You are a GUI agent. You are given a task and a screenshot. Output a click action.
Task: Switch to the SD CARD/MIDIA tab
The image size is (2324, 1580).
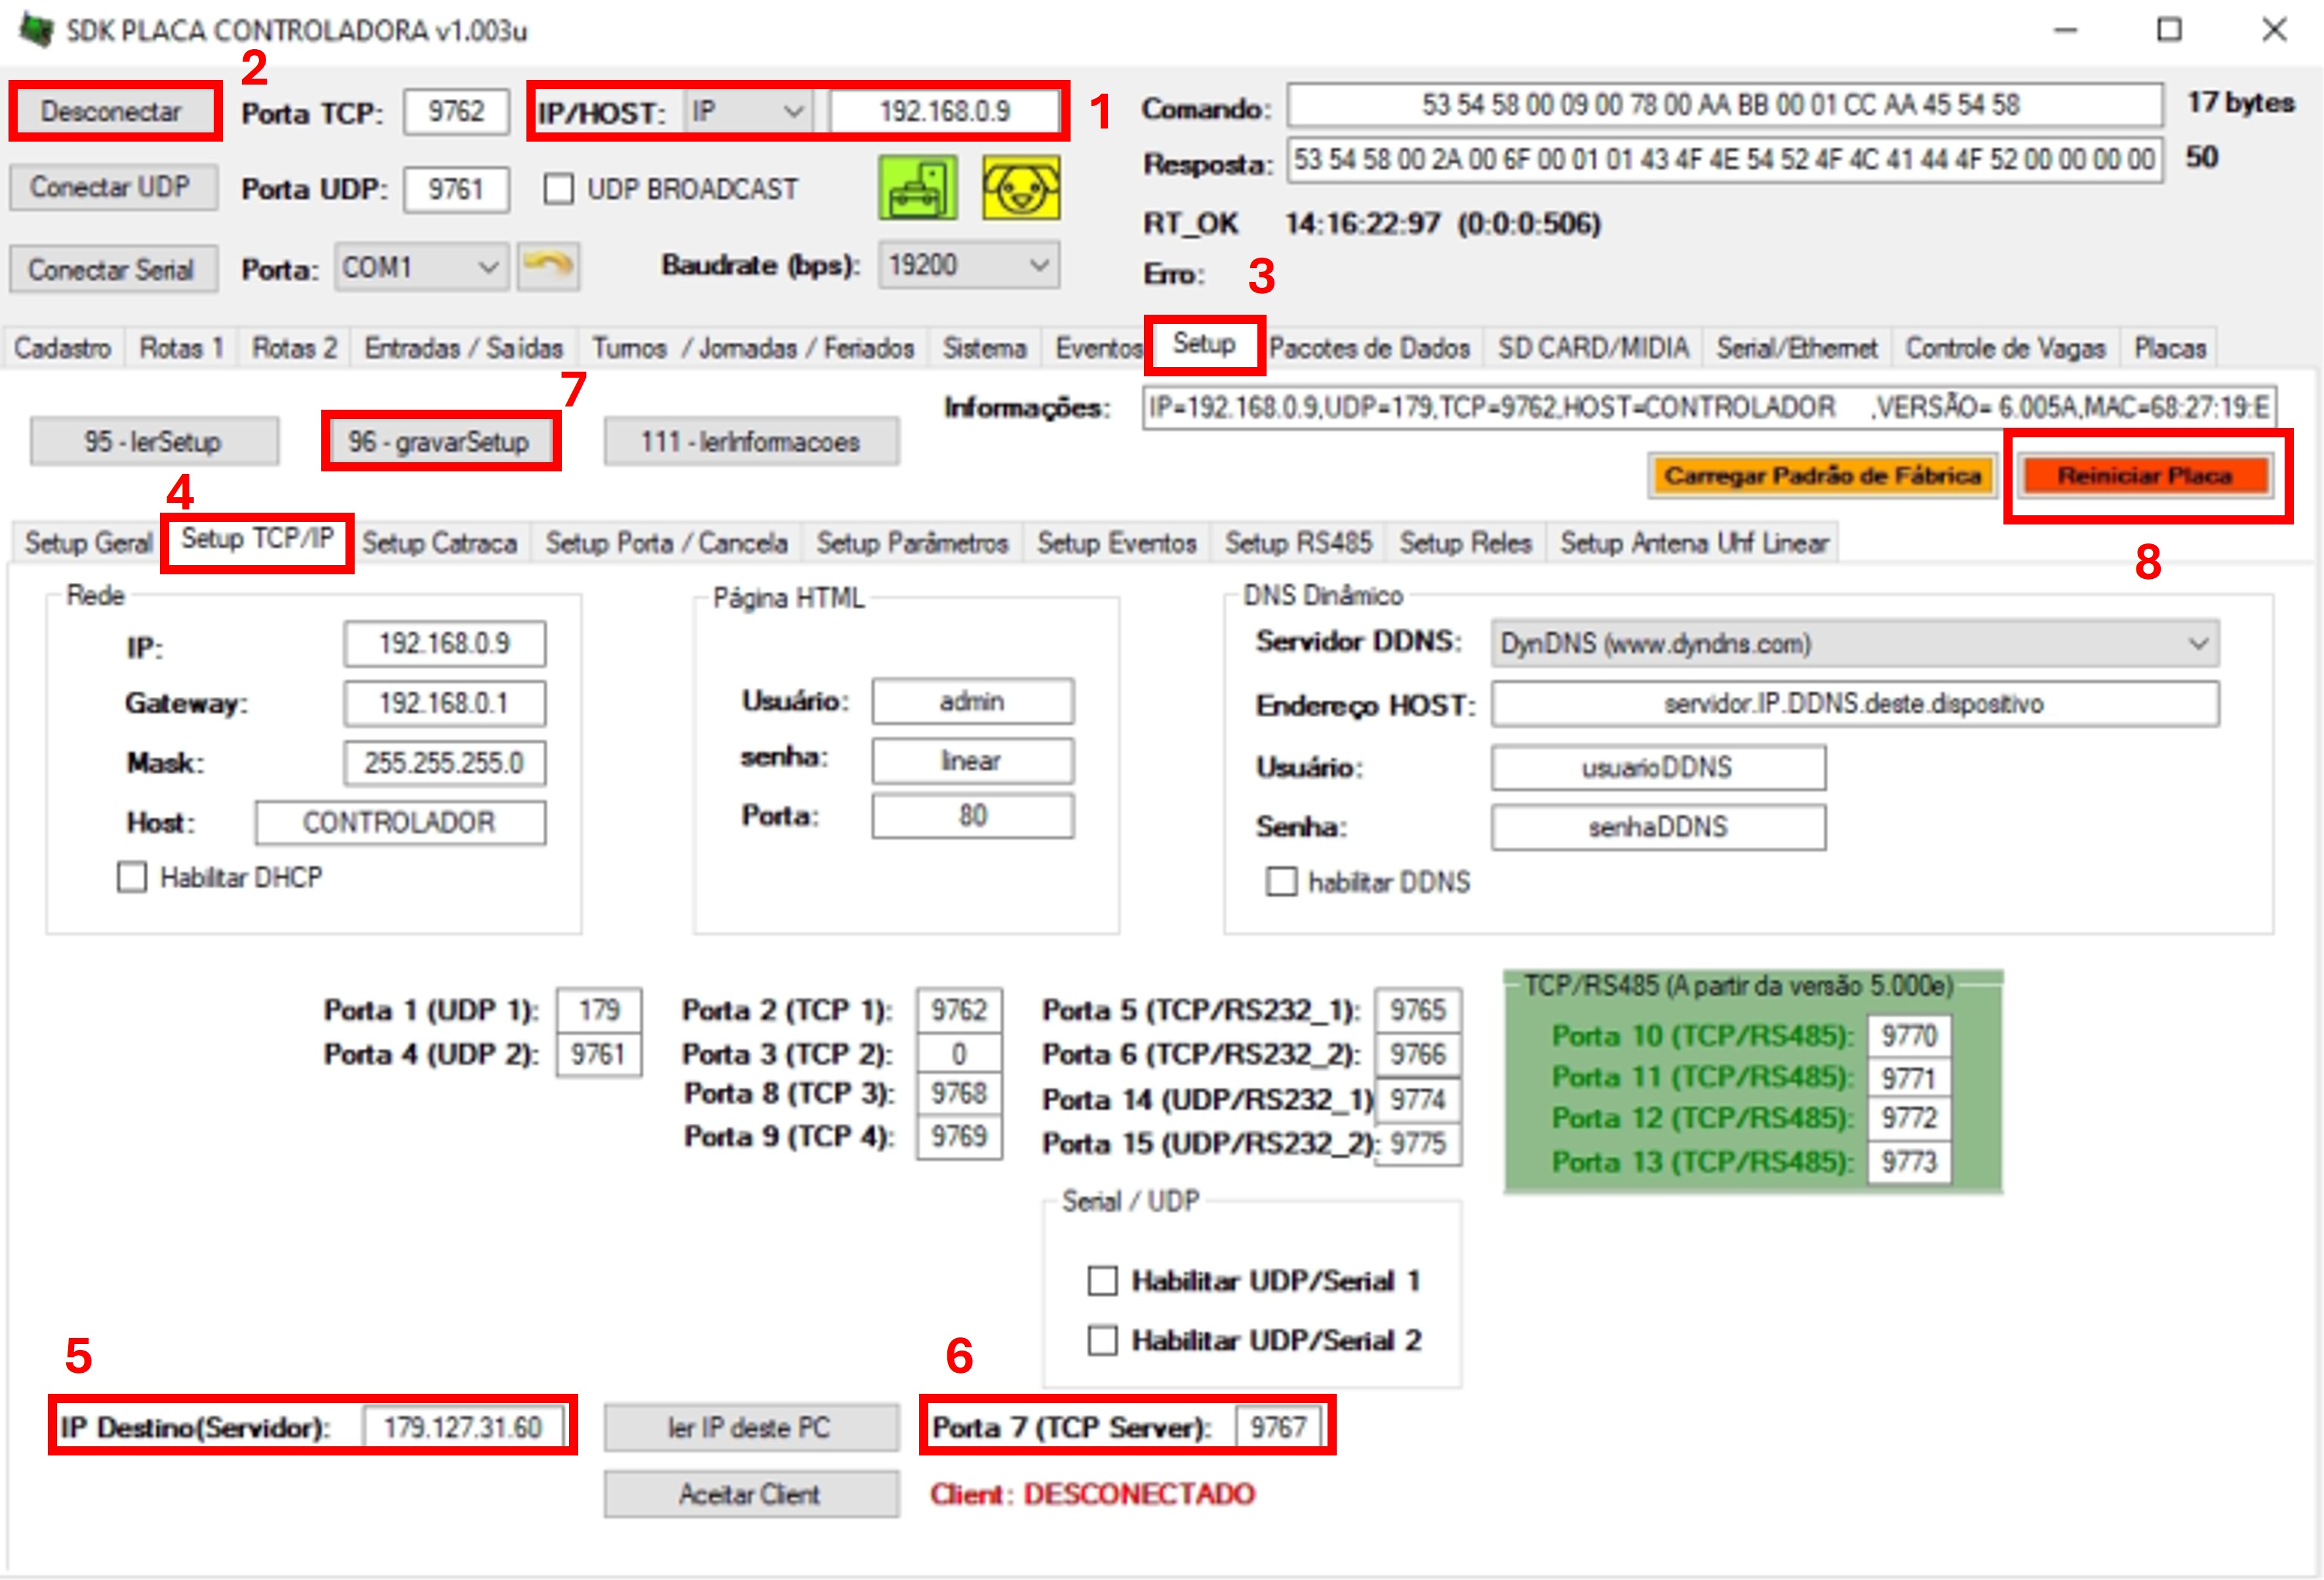[1593, 348]
